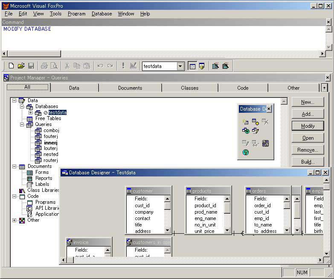Open the Tools menu
This screenshot has height=279, width=334.
click(55, 14)
